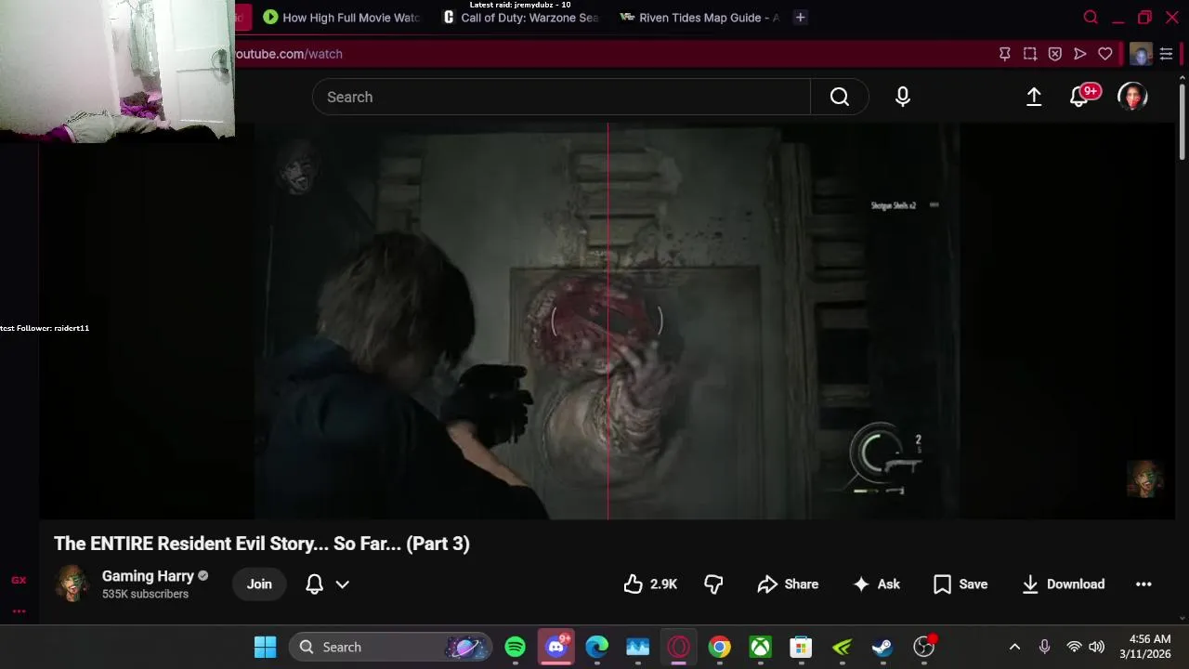Viewport: 1189px width, 669px height.
Task: Open Opera GX sidebar GX icon
Action: click(19, 580)
